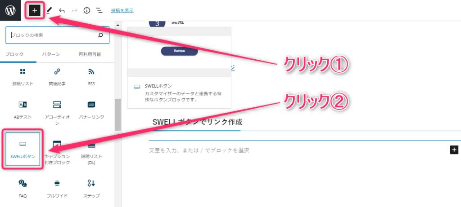Click the Button preview in block preview
The image size is (461, 207).
point(179,51)
